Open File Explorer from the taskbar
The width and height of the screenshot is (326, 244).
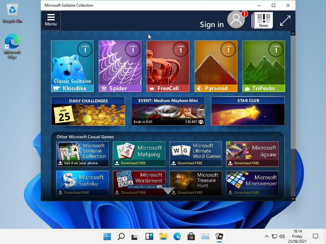coord(163,236)
